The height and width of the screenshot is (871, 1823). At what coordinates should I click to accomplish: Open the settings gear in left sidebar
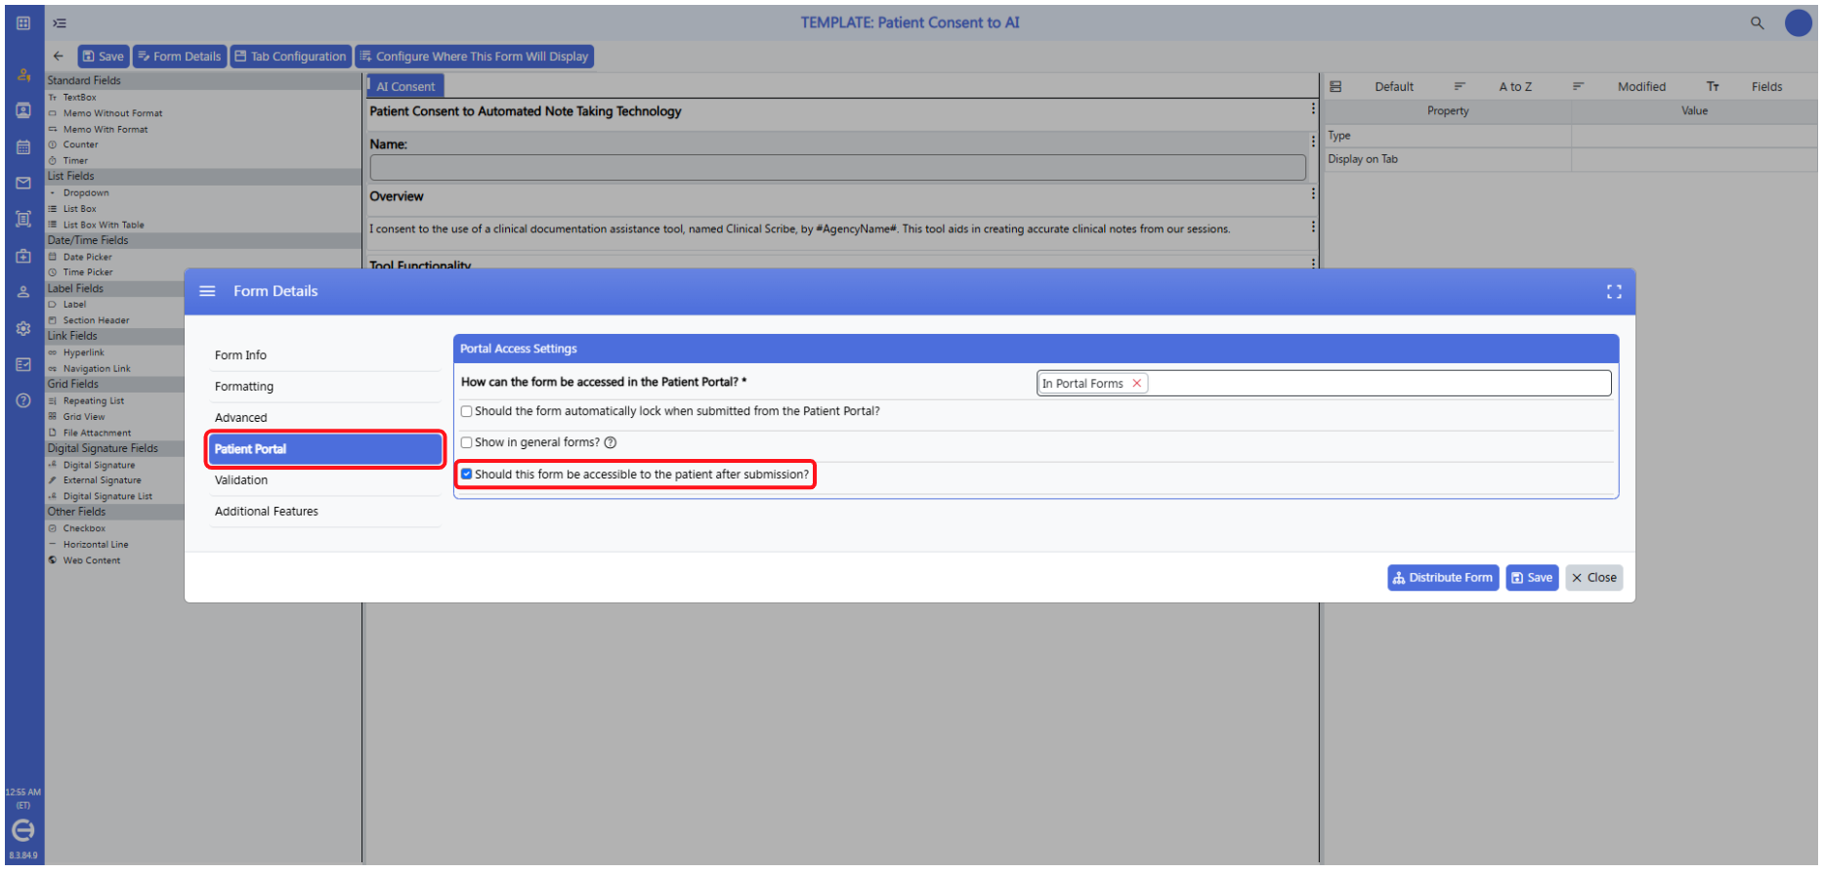(x=23, y=328)
